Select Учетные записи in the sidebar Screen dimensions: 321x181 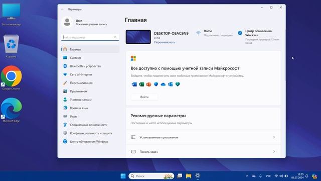point(90,100)
